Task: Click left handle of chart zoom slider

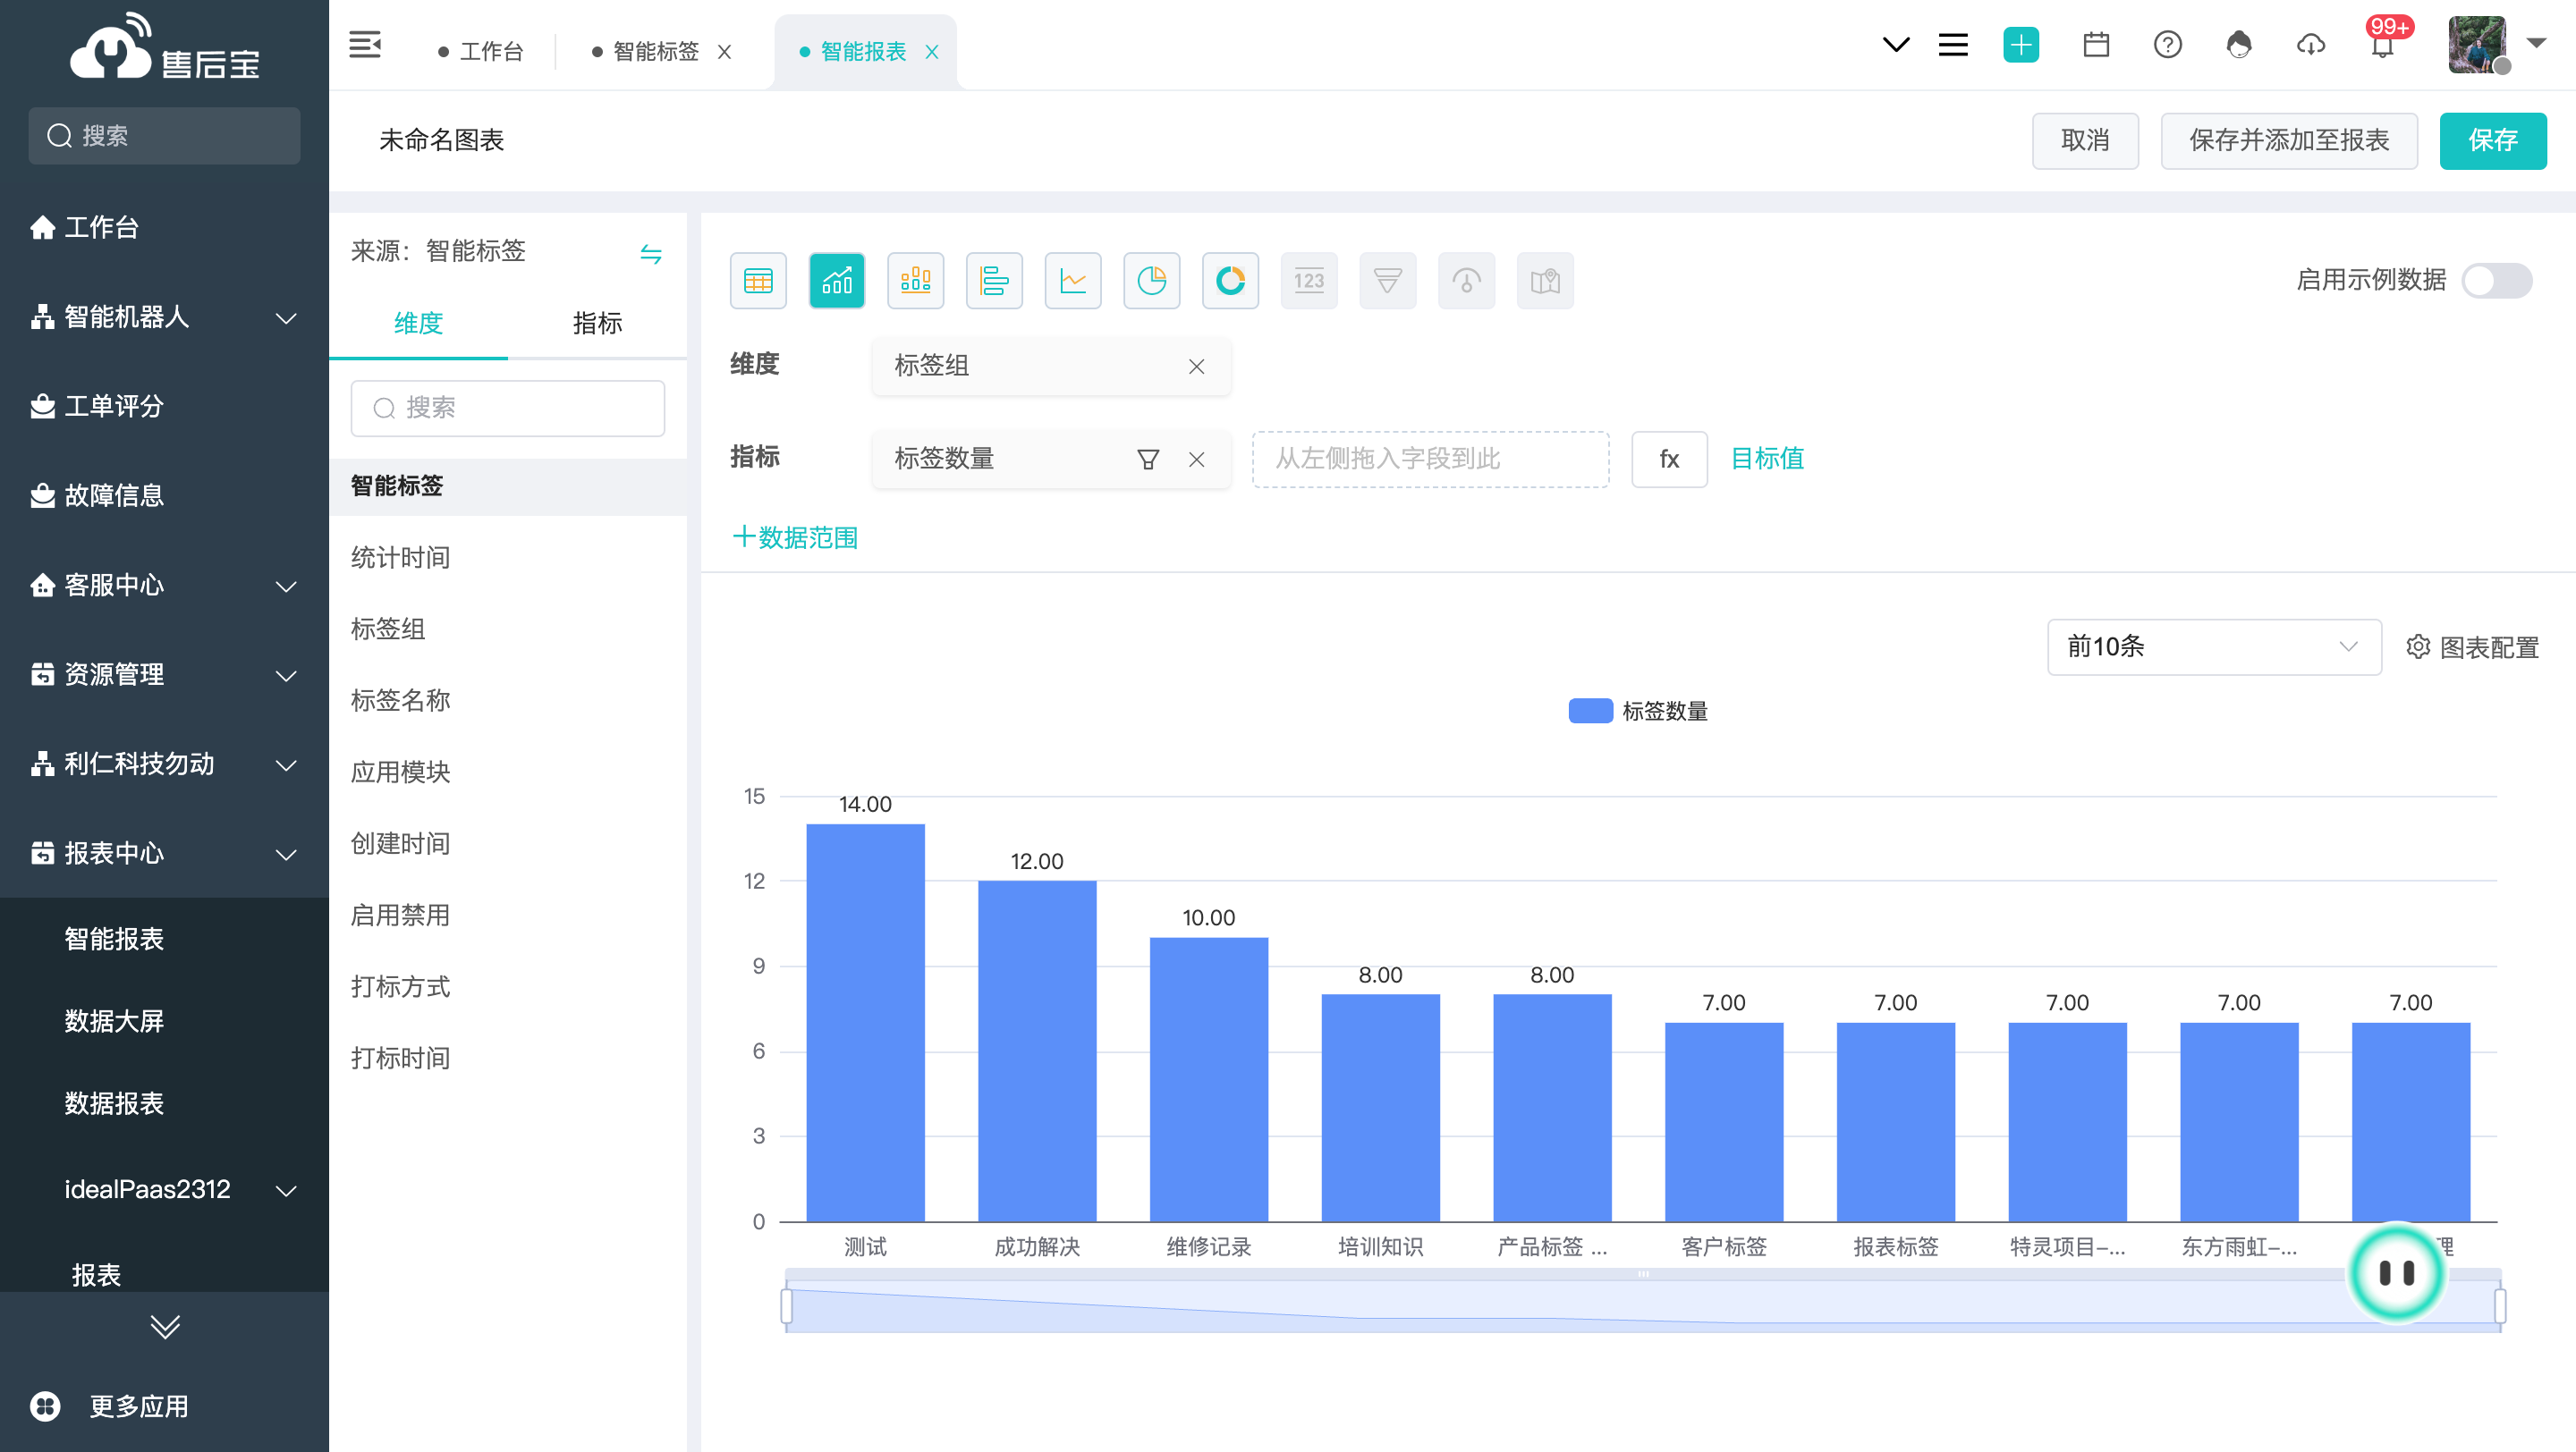Action: pos(787,1306)
